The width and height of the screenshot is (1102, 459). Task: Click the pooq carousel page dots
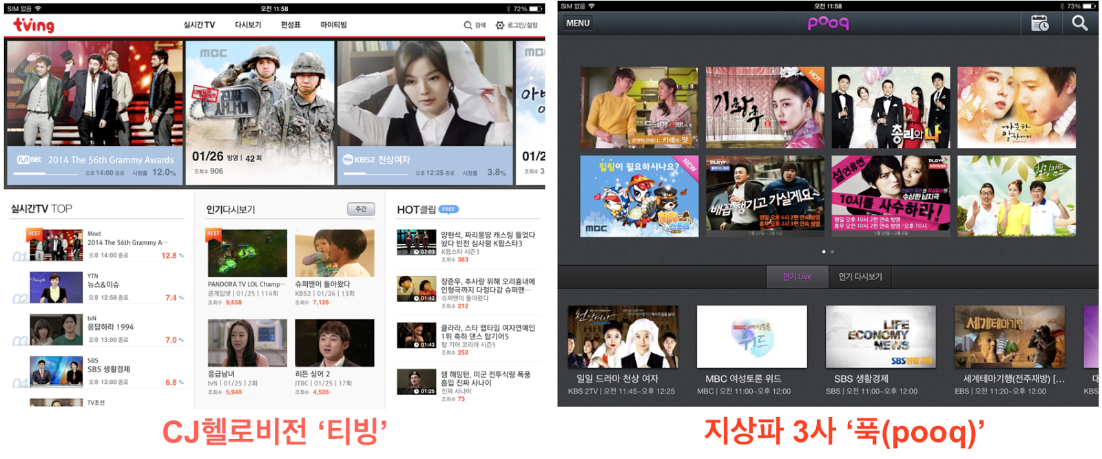[x=828, y=252]
